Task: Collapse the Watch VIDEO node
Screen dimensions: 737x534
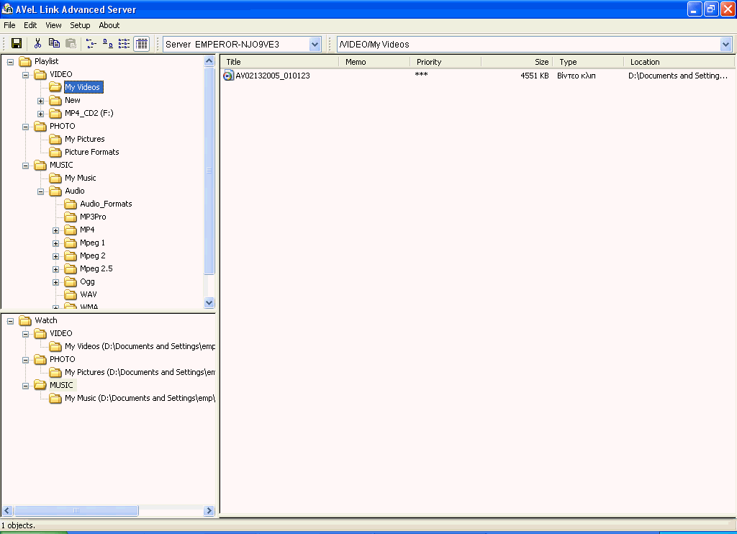Action: pos(25,334)
